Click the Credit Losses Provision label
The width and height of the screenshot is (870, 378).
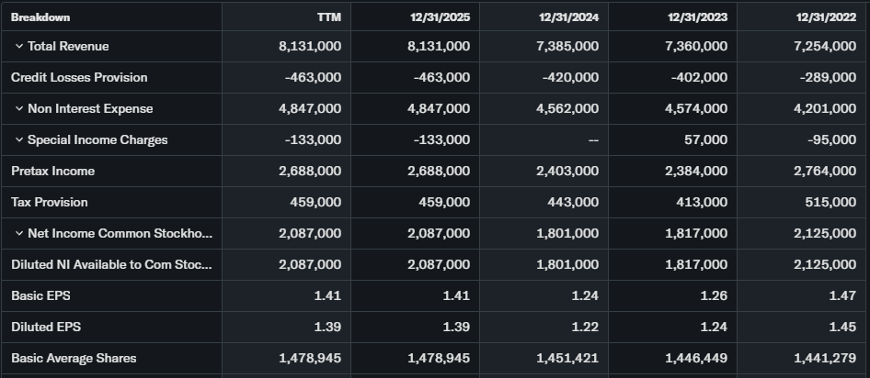(79, 78)
